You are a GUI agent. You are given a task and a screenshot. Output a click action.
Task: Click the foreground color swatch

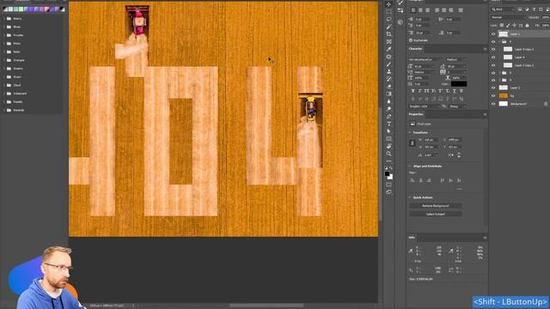pyautogui.click(x=388, y=173)
